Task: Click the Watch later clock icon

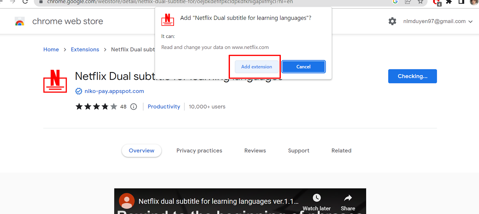Action: point(317,198)
